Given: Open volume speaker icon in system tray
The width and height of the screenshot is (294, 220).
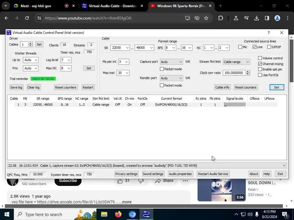Looking at the screenshot, I should pyautogui.click(x=250, y=214).
